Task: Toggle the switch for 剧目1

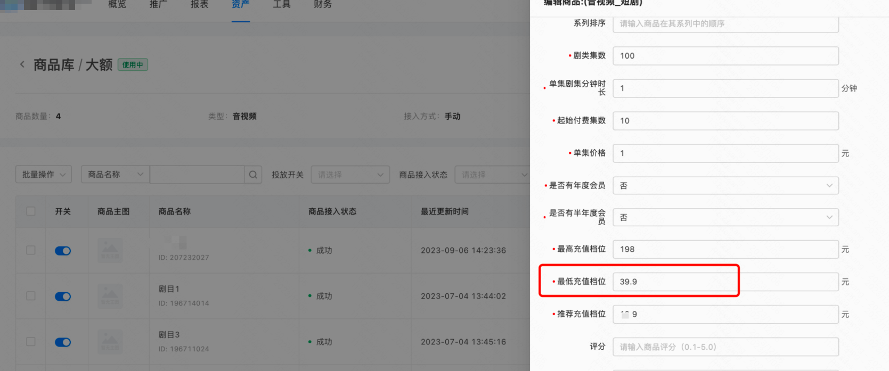Action: (x=63, y=296)
